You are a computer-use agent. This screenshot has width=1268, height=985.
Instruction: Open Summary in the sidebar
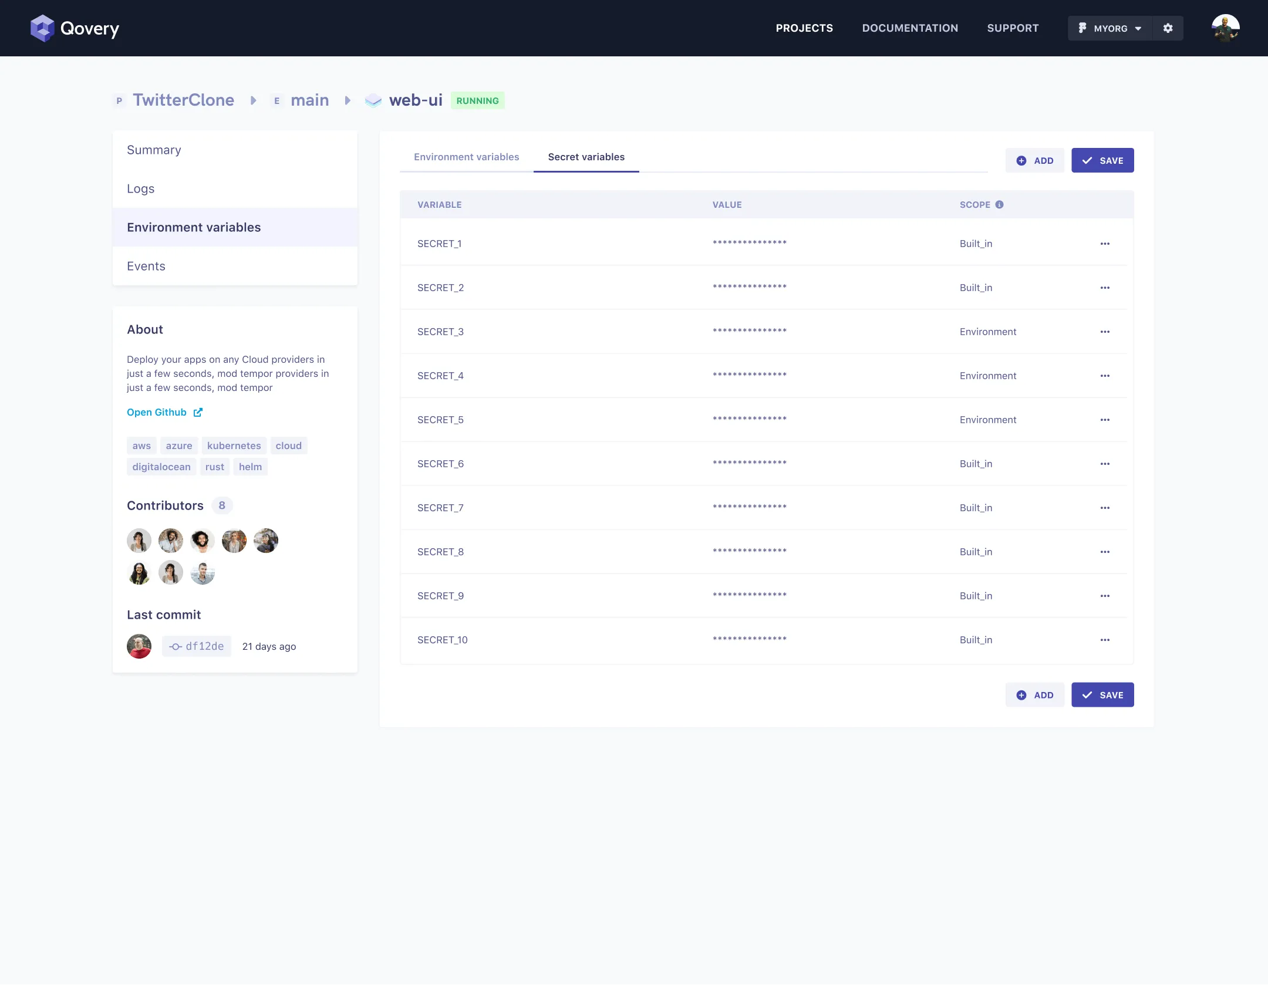point(154,150)
